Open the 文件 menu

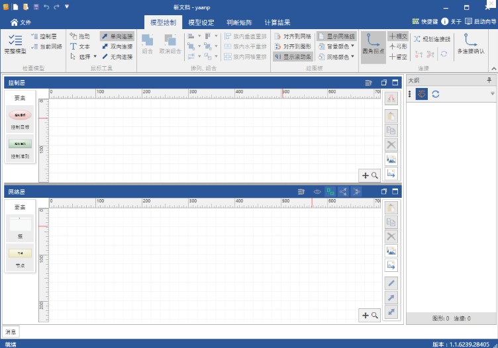pos(21,22)
